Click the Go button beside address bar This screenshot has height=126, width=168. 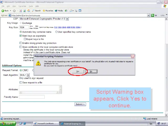coord(154,15)
